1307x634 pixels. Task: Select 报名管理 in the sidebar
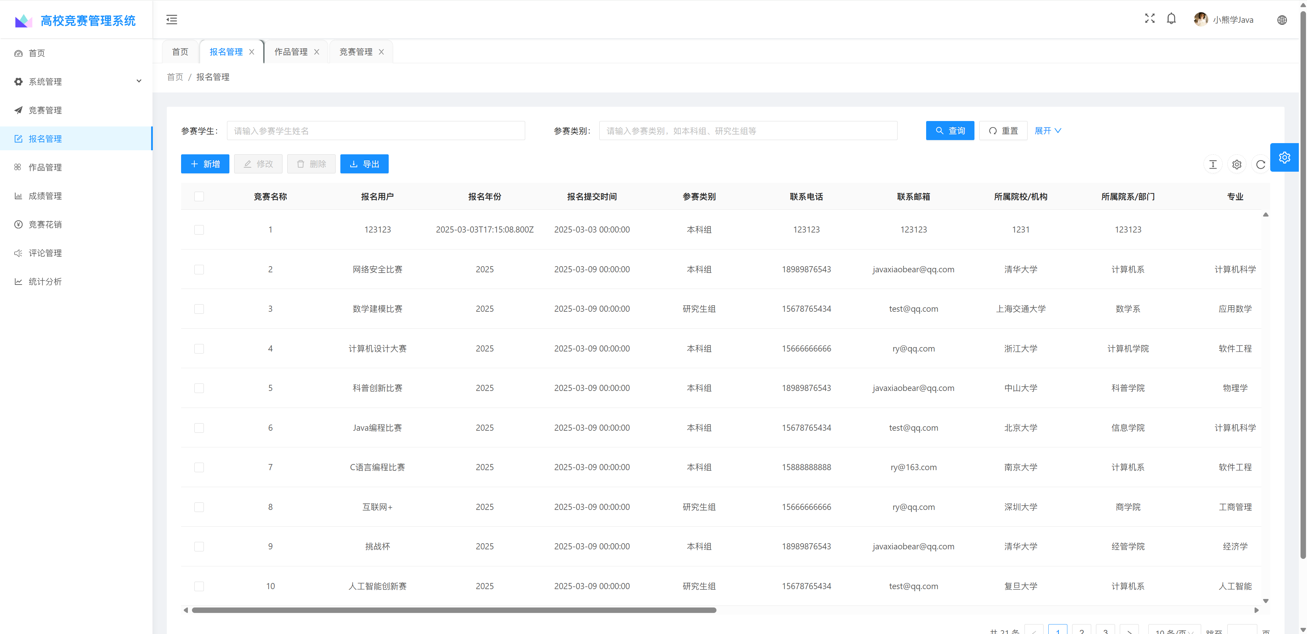coord(76,138)
